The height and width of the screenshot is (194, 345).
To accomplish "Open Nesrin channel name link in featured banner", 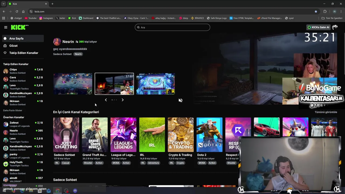I will pos(68,42).
